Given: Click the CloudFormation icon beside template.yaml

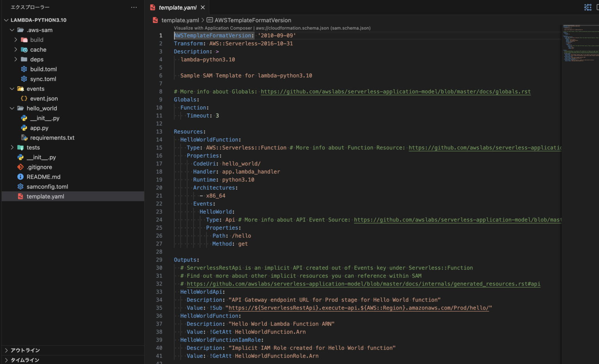Looking at the screenshot, I should (20, 196).
